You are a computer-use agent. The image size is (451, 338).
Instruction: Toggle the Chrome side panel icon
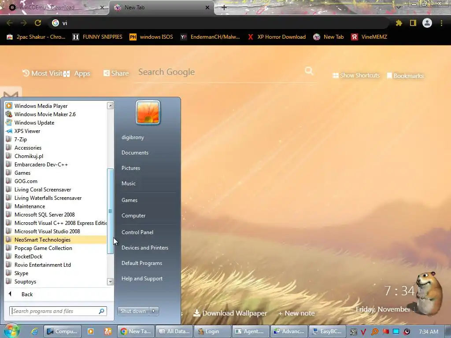[413, 23]
